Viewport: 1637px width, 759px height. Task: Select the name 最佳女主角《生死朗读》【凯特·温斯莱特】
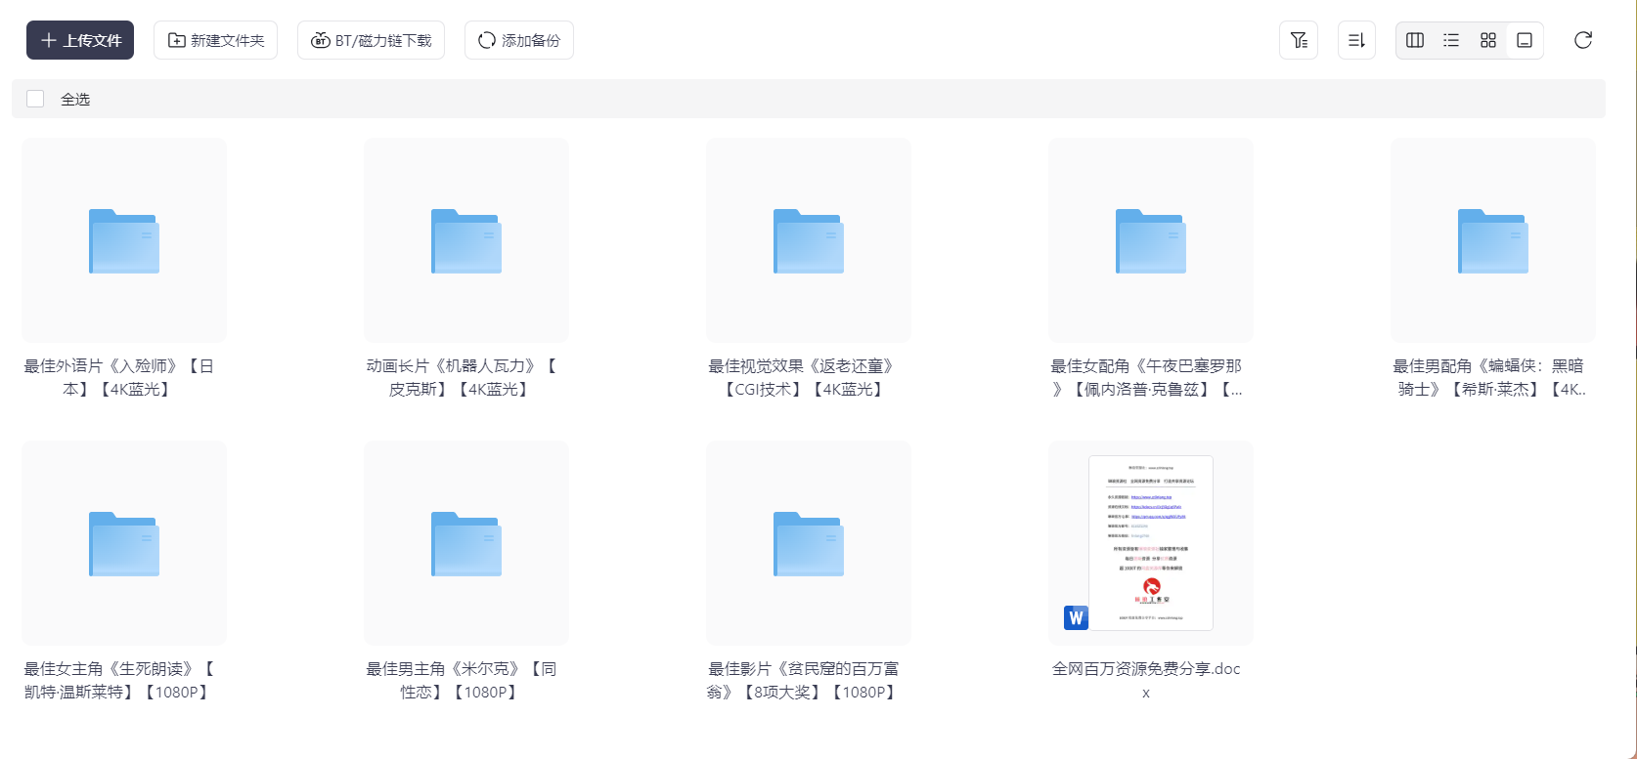click(119, 681)
